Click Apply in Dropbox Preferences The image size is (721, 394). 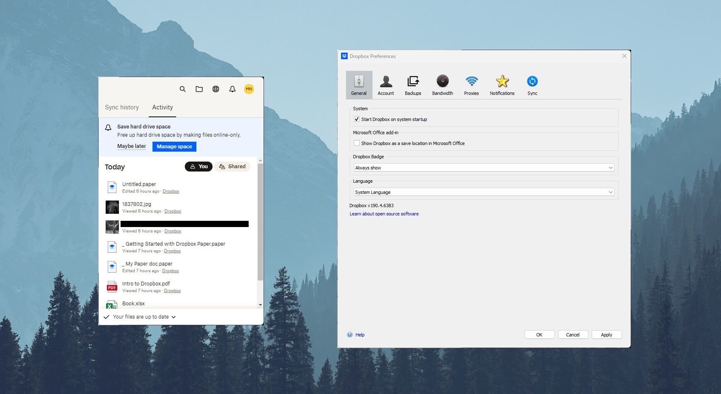coord(607,335)
